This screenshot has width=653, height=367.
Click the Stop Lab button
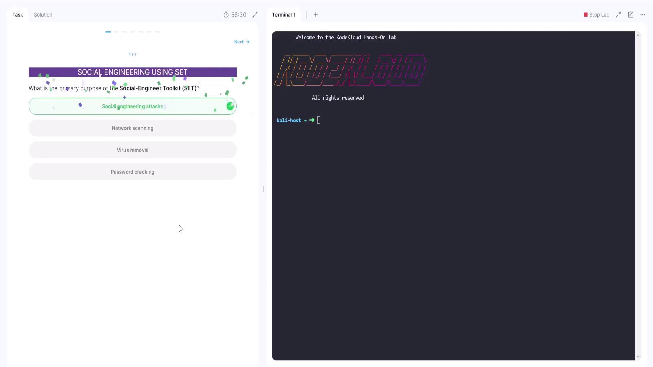tap(599, 15)
